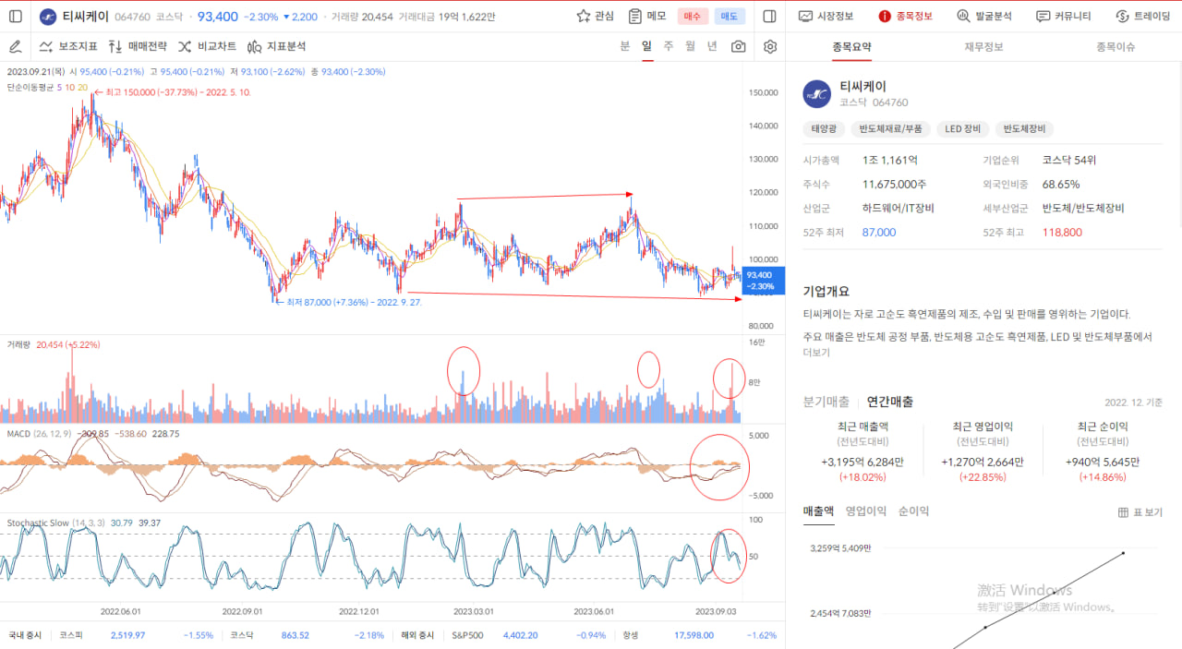This screenshot has height=649, width=1182.
Task: Switch chart period to 분 (minute)
Action: coord(625,46)
